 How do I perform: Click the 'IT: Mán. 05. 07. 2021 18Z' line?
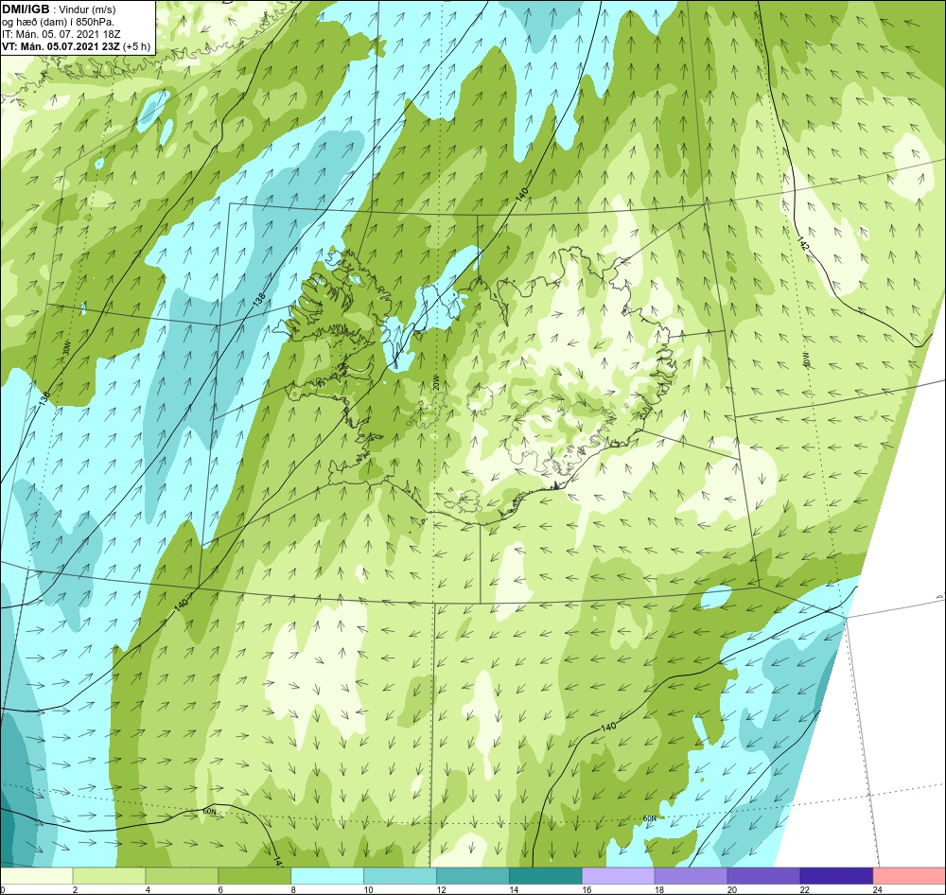61,34
